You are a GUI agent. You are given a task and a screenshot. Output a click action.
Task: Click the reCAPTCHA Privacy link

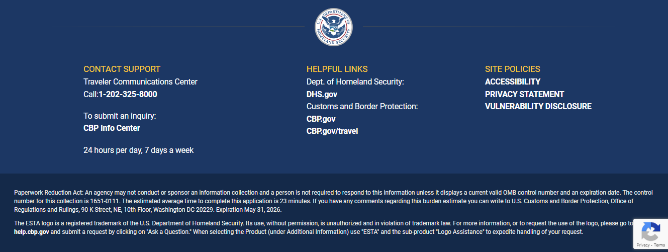(643, 245)
